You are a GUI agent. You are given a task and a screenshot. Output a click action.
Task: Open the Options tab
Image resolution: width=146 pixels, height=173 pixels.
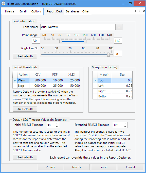click(x=36, y=11)
